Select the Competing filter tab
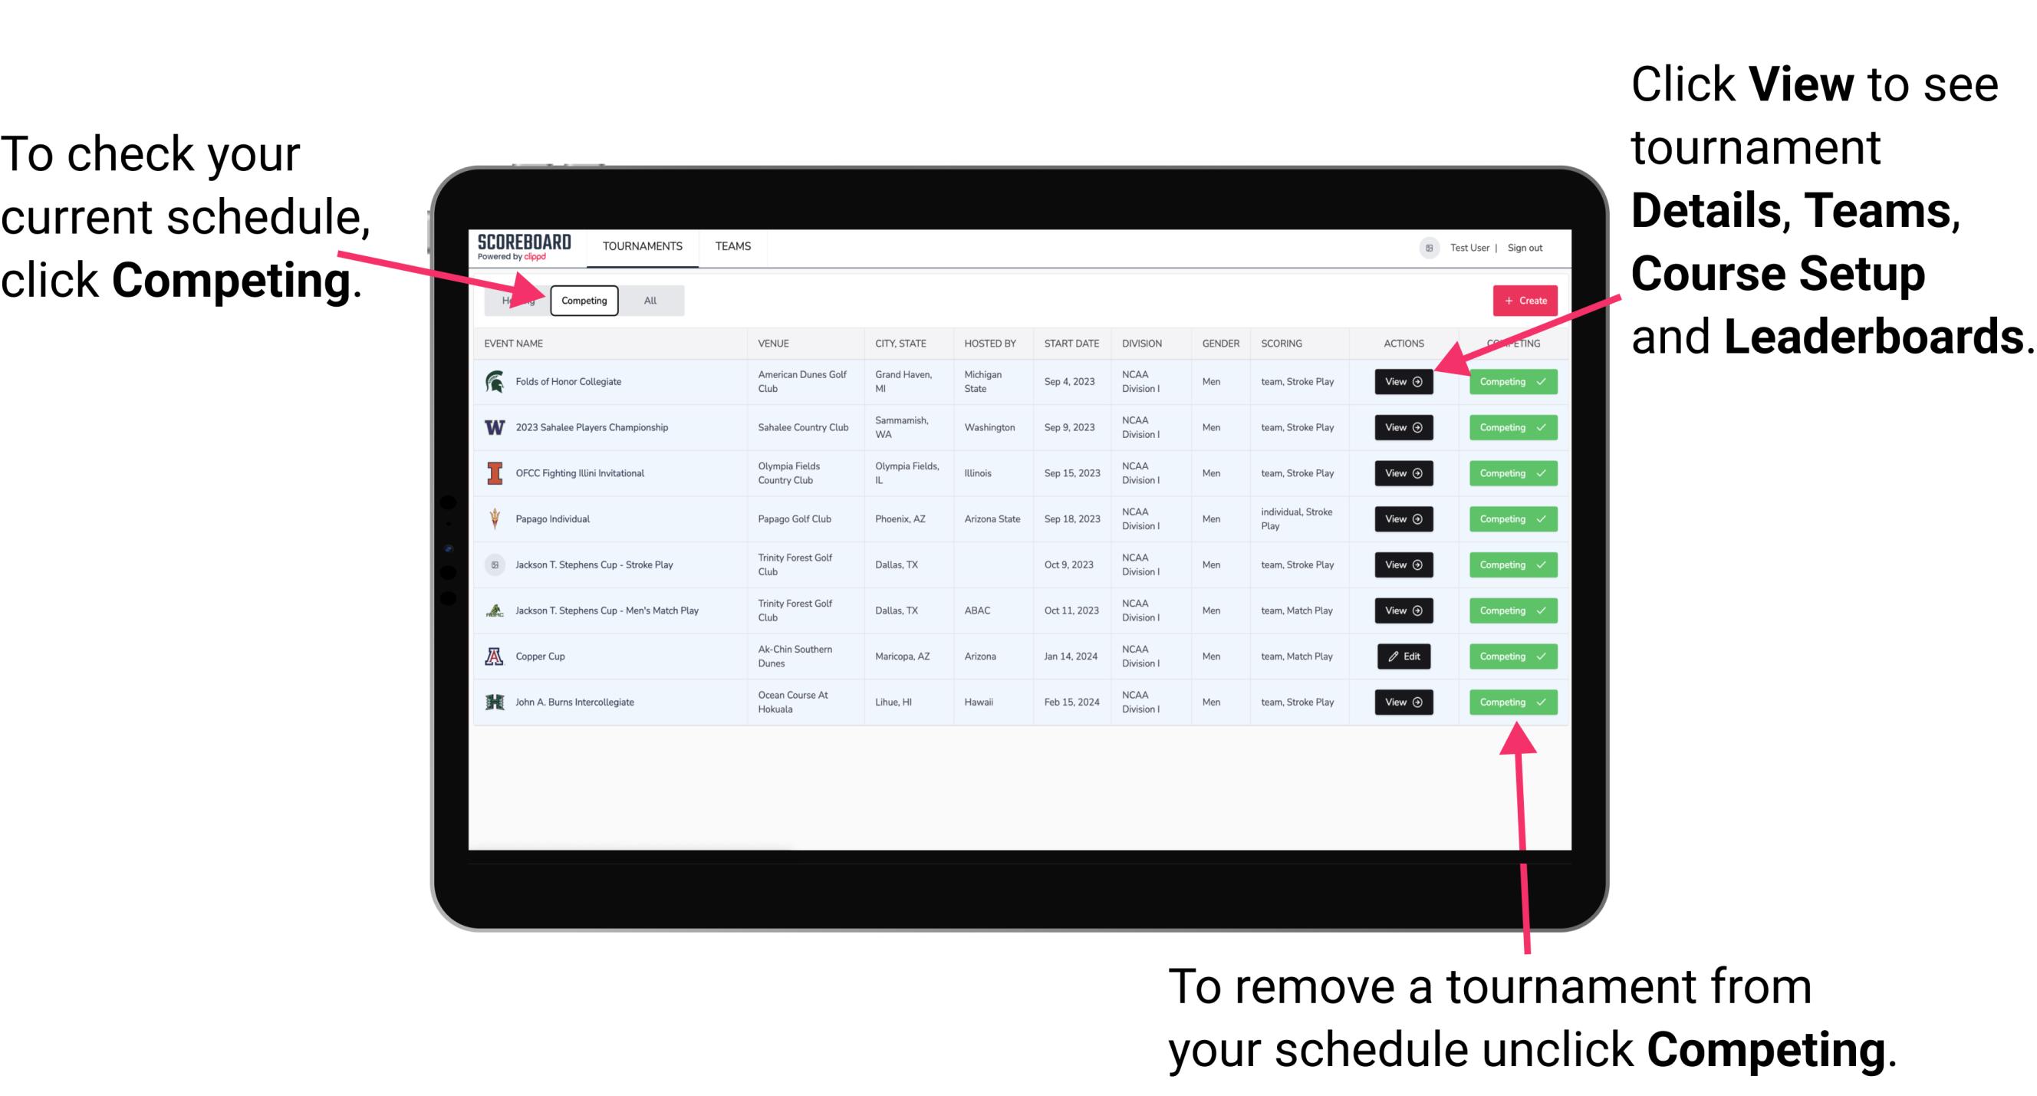 point(581,300)
